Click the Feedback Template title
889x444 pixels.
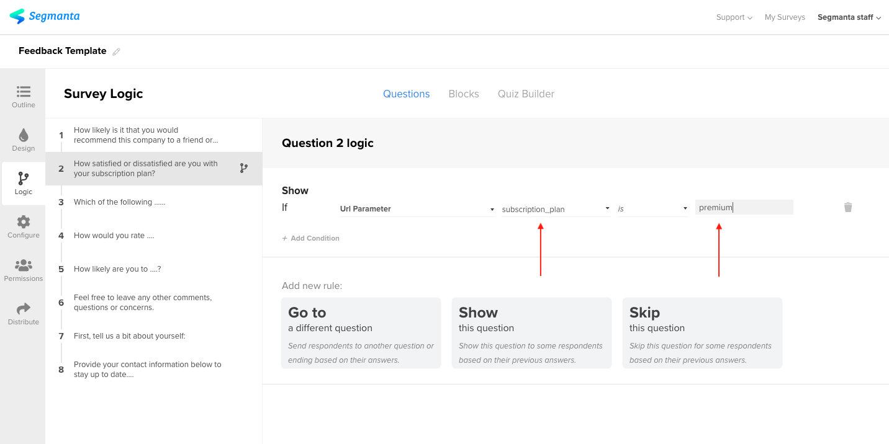[63, 51]
